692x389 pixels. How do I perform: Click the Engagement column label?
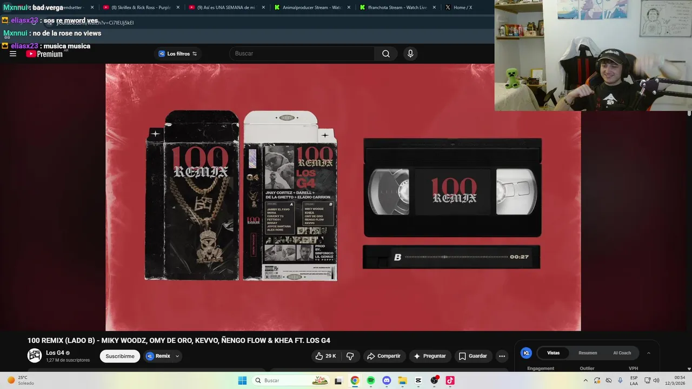coord(541,368)
